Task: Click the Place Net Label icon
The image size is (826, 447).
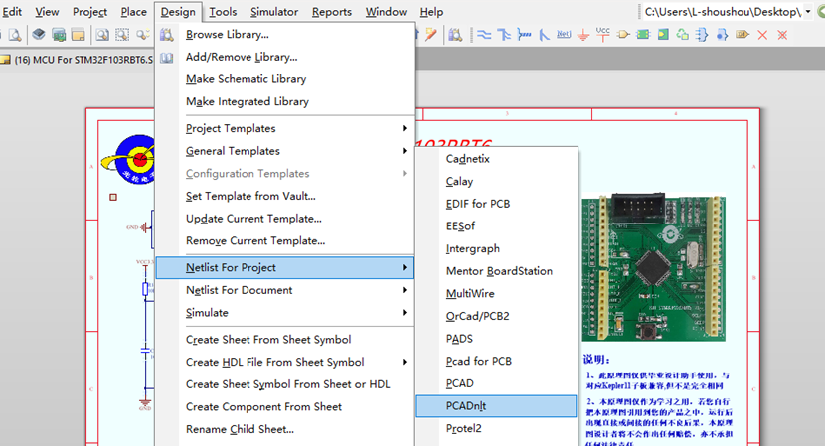Action: [564, 35]
